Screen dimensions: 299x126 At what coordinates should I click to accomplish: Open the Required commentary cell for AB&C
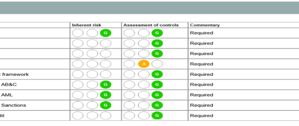(243, 85)
